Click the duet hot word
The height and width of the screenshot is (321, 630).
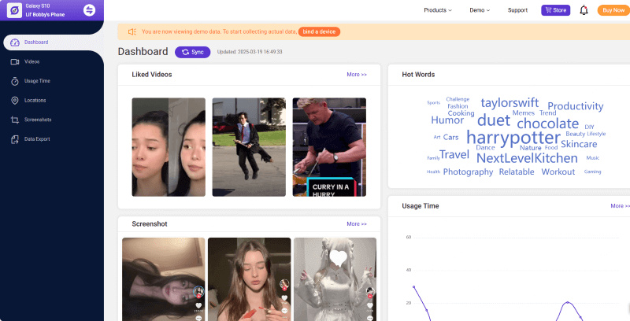coord(494,120)
